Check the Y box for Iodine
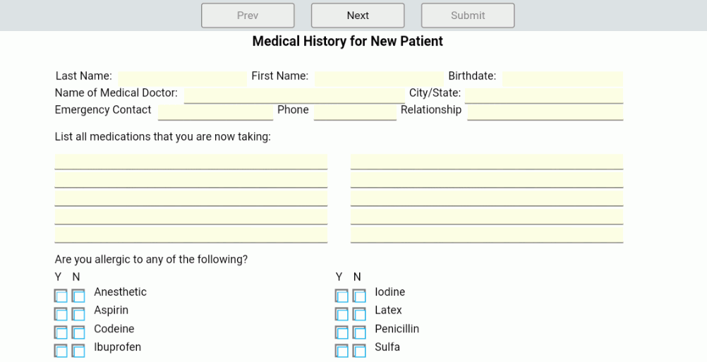Viewport: 707px width, 362px height. pyautogui.click(x=342, y=296)
